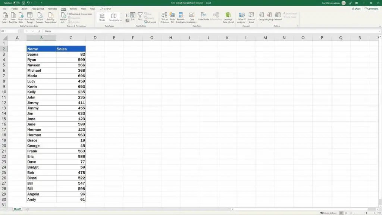Apply Flash Fill
The height and width of the screenshot is (215, 382).
pos(172,19)
